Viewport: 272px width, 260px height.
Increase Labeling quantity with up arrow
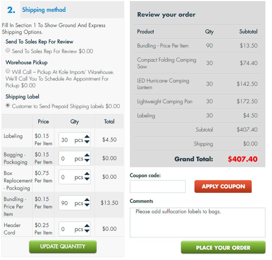pos(87,137)
